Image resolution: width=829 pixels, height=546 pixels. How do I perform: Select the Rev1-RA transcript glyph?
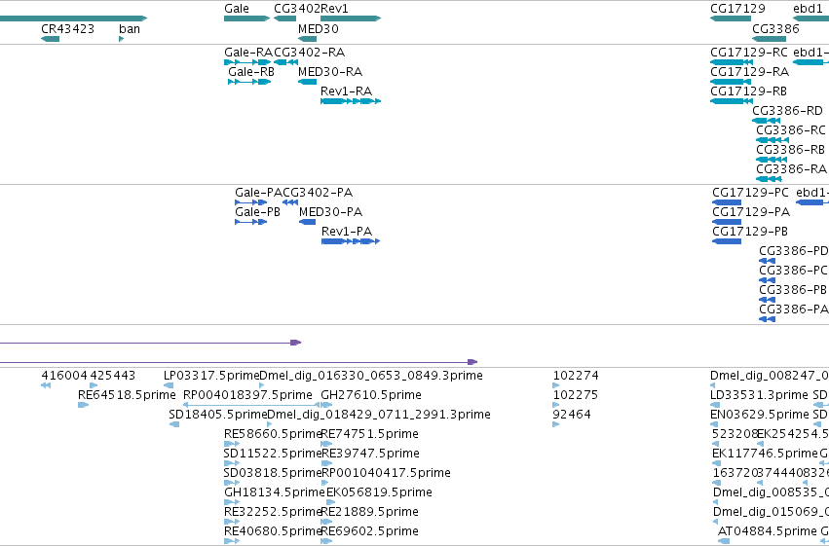(351, 101)
